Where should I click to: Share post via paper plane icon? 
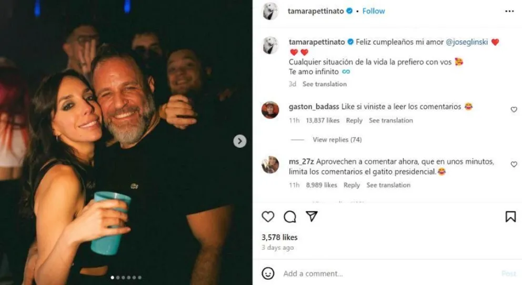tap(312, 217)
